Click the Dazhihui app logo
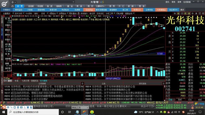The image size is (205, 115). tap(5, 4)
